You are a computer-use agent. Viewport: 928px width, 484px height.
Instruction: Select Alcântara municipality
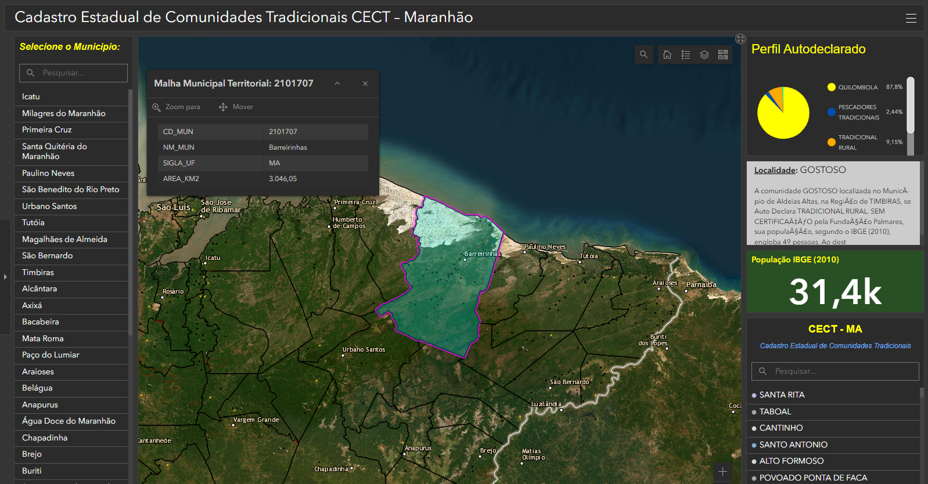click(x=71, y=289)
